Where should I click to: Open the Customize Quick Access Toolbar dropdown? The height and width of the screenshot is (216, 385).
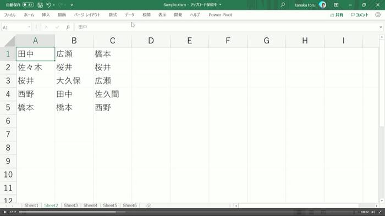71,5
